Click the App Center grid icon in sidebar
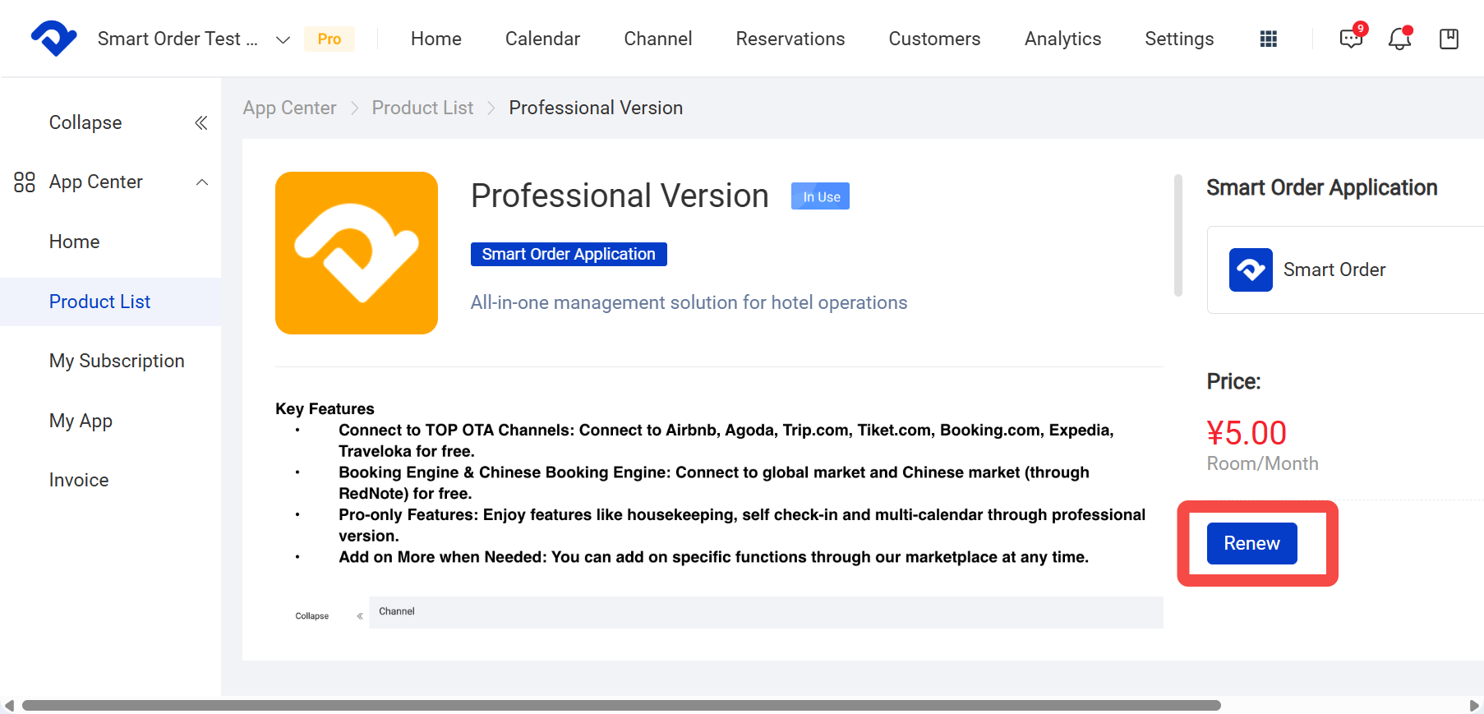 (x=25, y=182)
